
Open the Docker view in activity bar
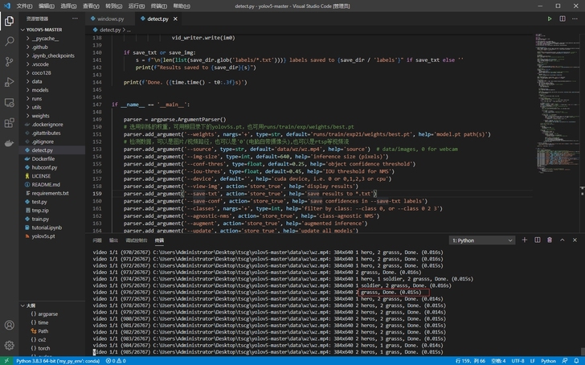coord(10,143)
